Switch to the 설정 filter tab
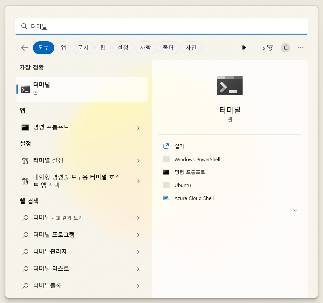Image resolution: width=323 pixels, height=303 pixels. [123, 48]
